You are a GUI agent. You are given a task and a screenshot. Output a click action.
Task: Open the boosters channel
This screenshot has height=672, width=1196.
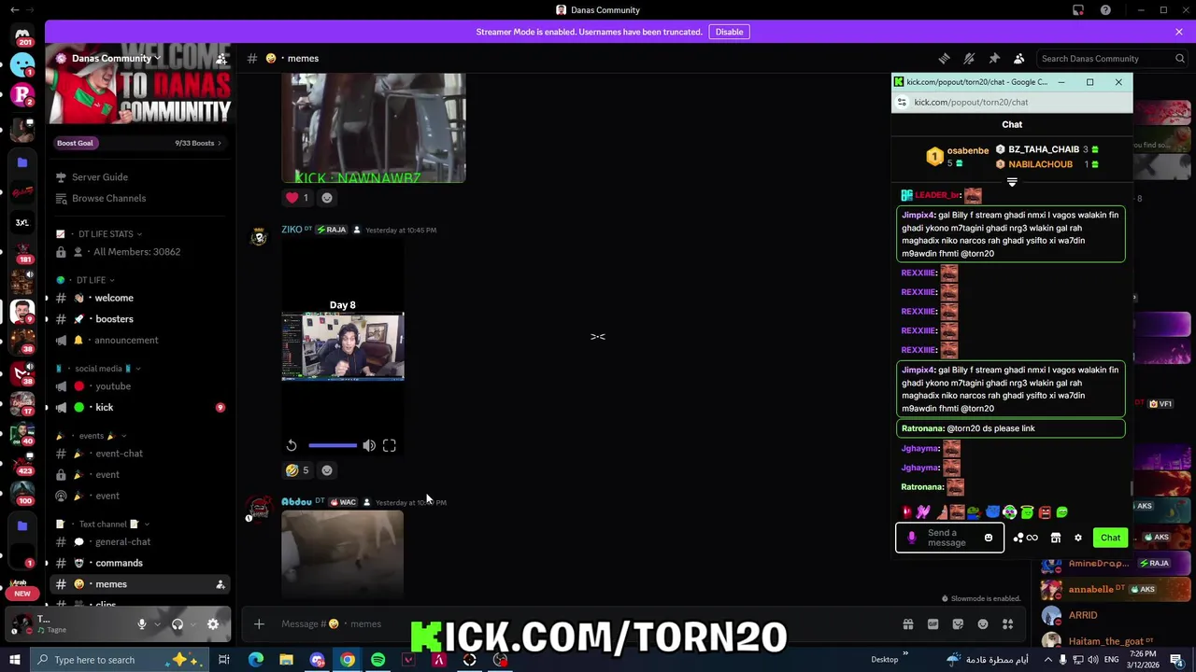pyautogui.click(x=114, y=319)
